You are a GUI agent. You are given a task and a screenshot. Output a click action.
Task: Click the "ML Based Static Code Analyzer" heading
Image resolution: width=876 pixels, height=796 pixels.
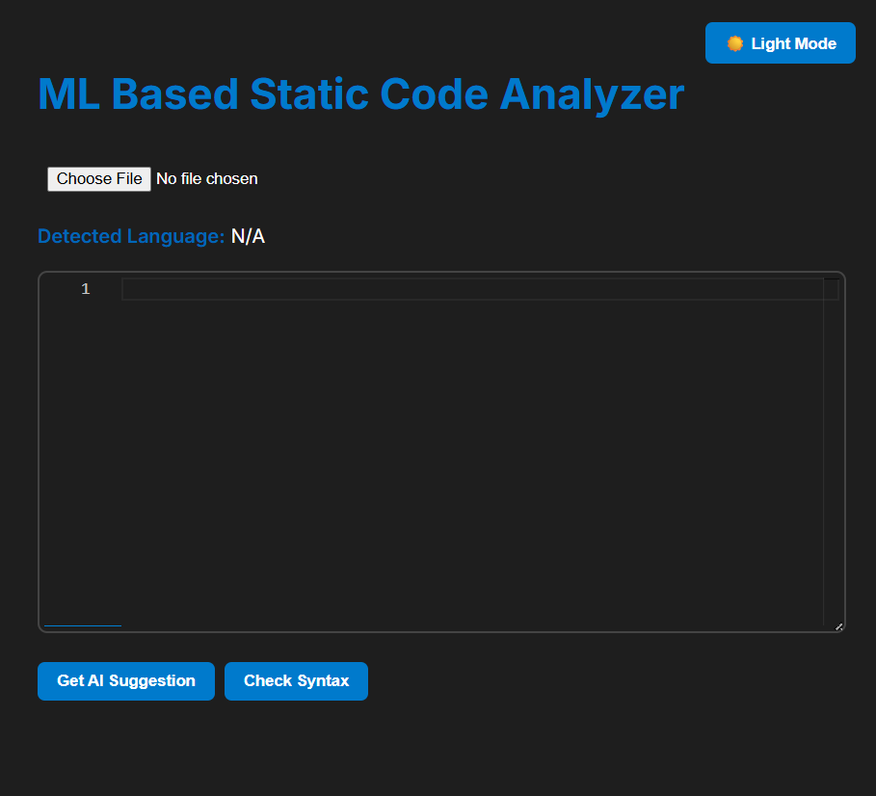coord(360,94)
